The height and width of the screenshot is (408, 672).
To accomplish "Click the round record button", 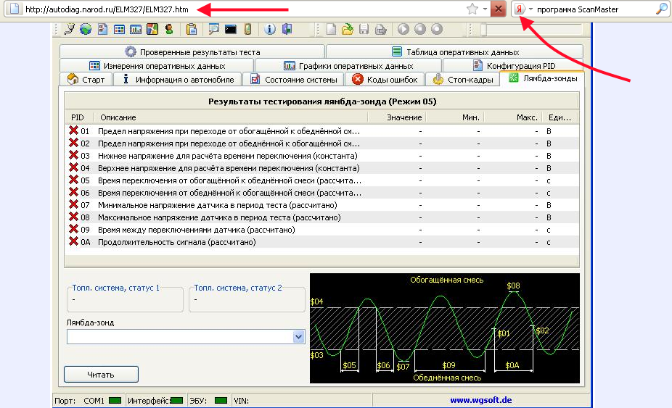I will click(437, 29).
